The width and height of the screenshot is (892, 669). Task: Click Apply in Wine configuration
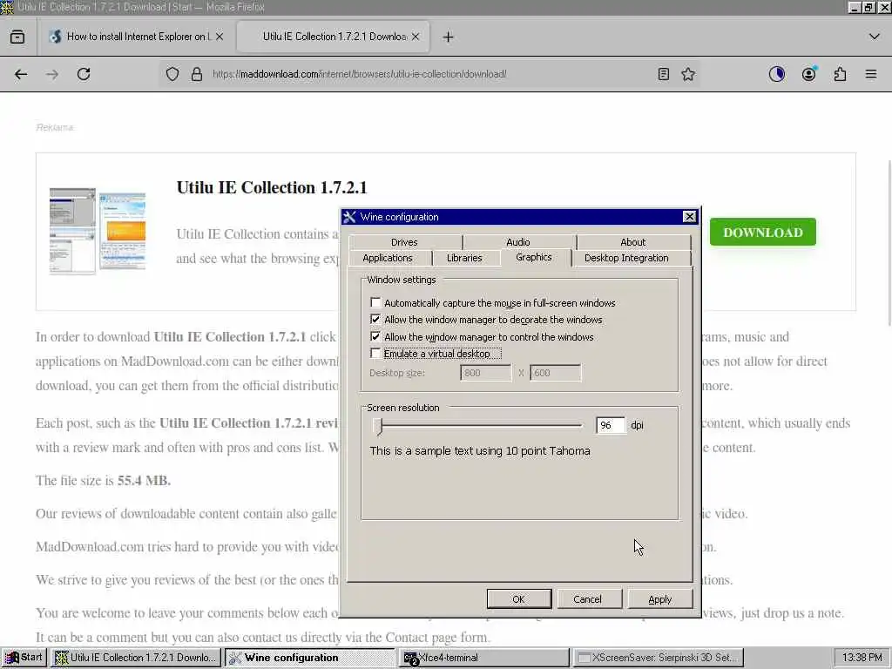659,599
